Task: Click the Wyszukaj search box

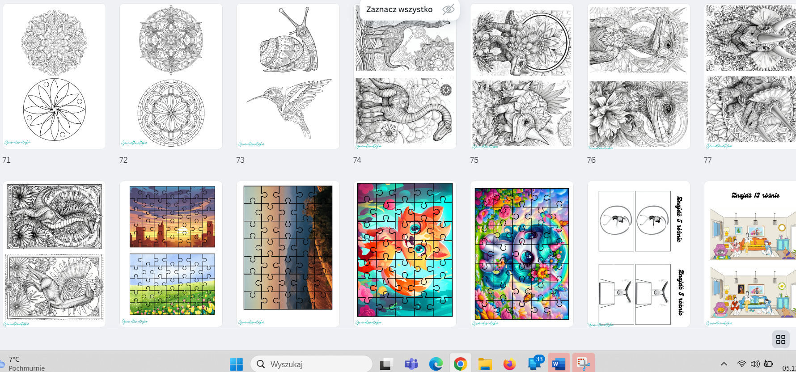Action: click(311, 364)
